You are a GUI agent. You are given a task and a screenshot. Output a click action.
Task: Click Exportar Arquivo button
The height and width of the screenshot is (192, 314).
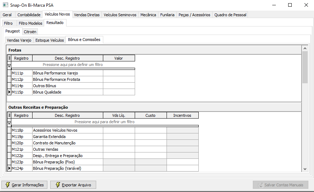point(73,185)
